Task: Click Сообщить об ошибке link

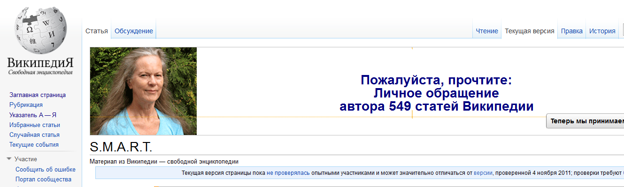Action: tap(46, 169)
